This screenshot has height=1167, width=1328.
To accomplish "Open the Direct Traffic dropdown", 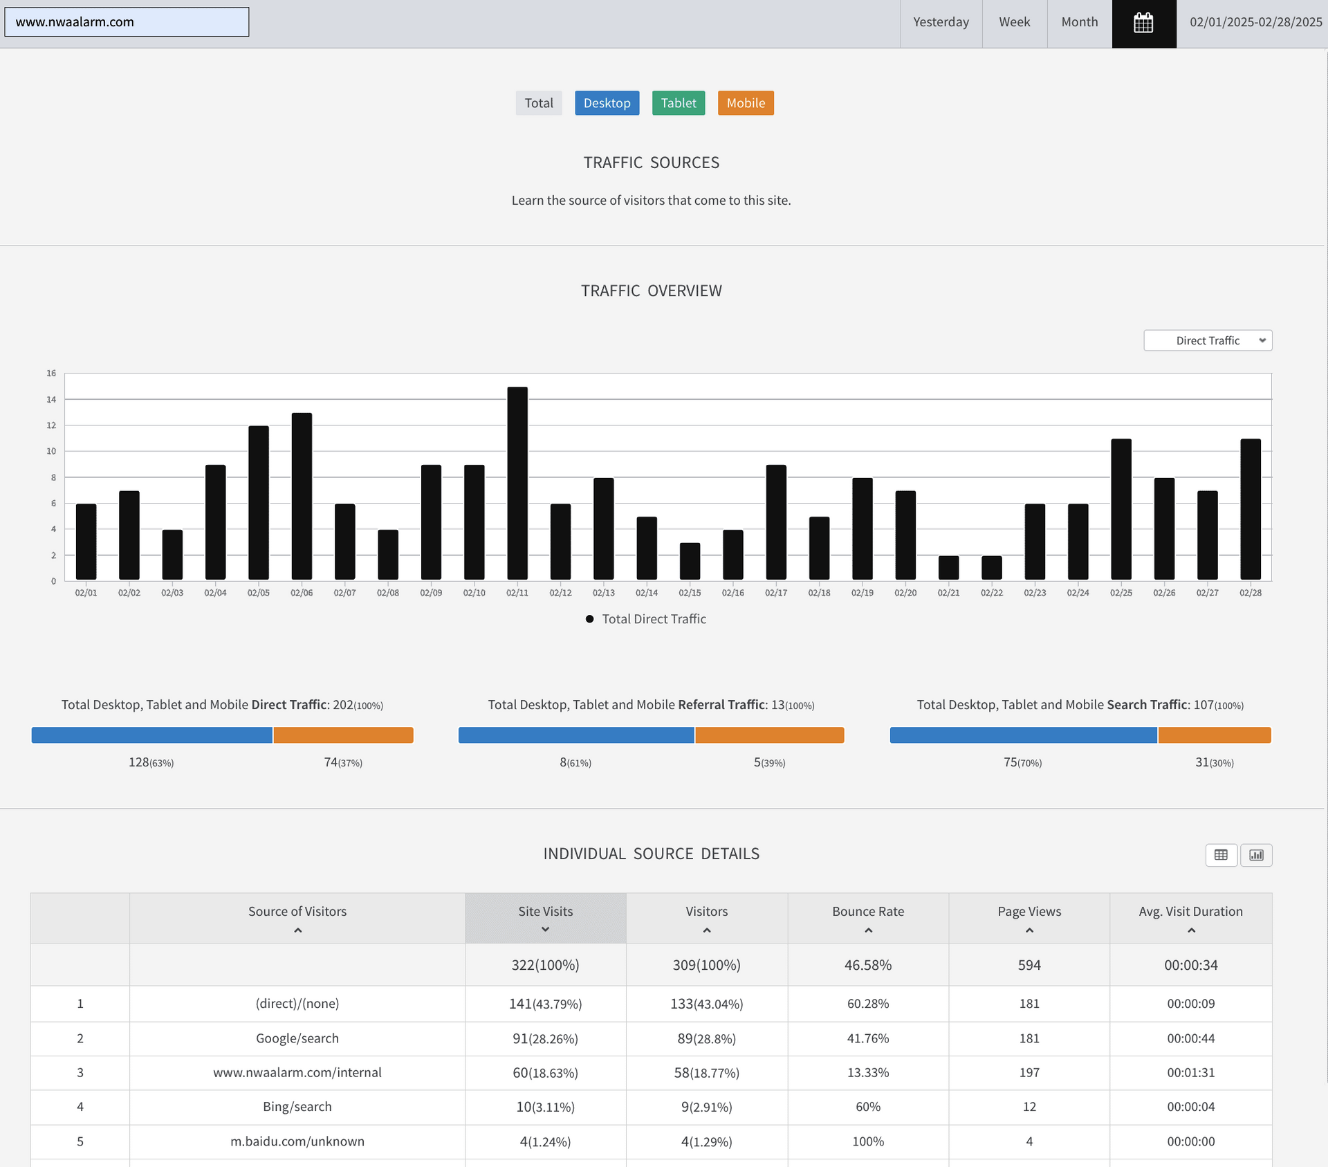I will [1207, 340].
